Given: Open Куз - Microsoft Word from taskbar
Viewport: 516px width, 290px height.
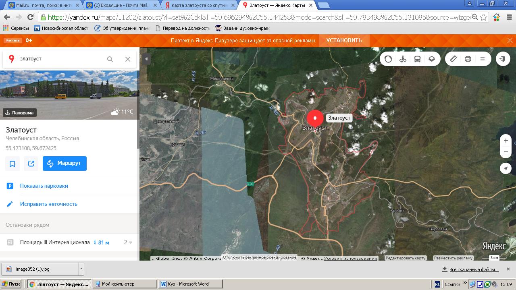Looking at the screenshot, I should [190, 284].
